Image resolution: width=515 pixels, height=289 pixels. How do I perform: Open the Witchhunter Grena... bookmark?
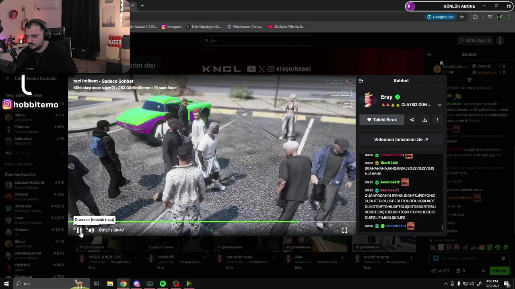(x=245, y=27)
